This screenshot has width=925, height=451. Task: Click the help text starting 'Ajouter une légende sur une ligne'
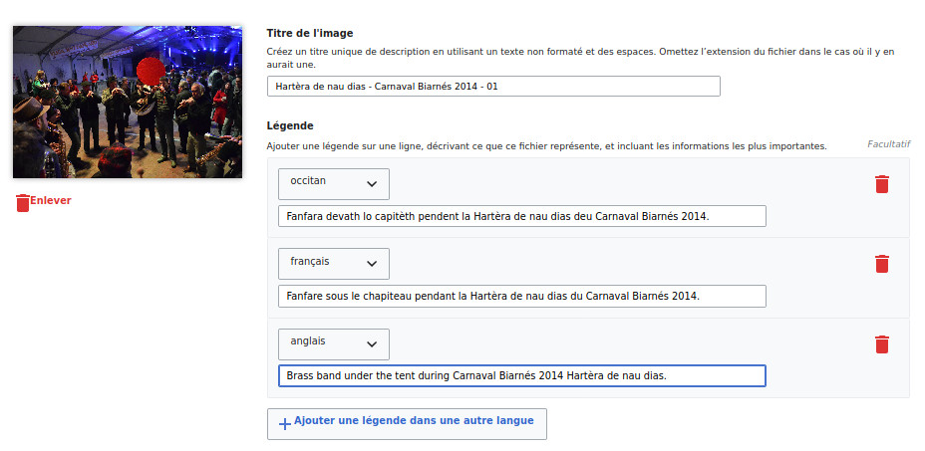pyautogui.click(x=546, y=146)
